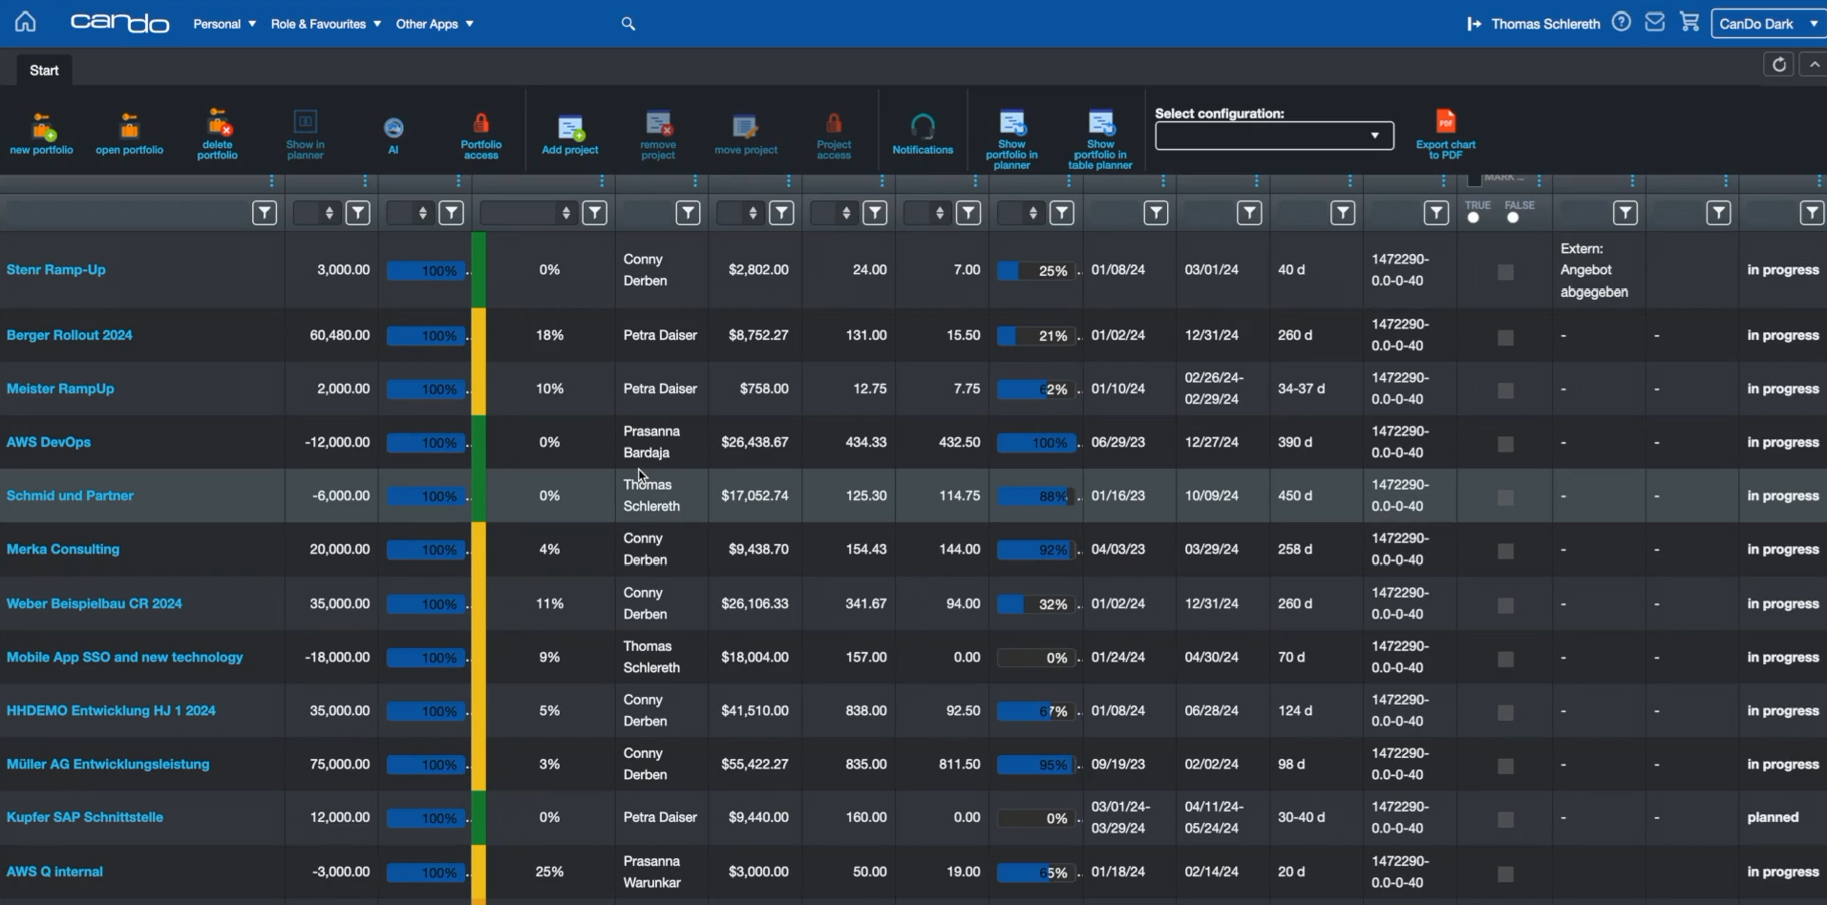The width and height of the screenshot is (1827, 905).
Task: Click the 32% progress bar for Weber Beispielbau
Action: pos(1036,604)
